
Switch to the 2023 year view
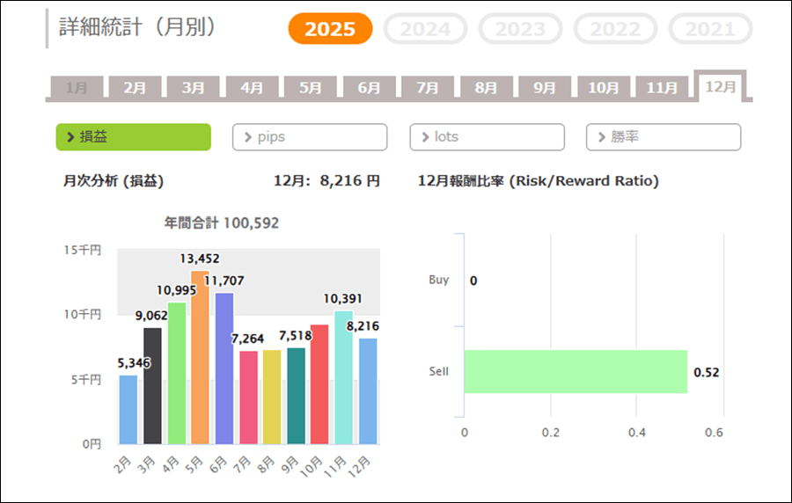520,29
